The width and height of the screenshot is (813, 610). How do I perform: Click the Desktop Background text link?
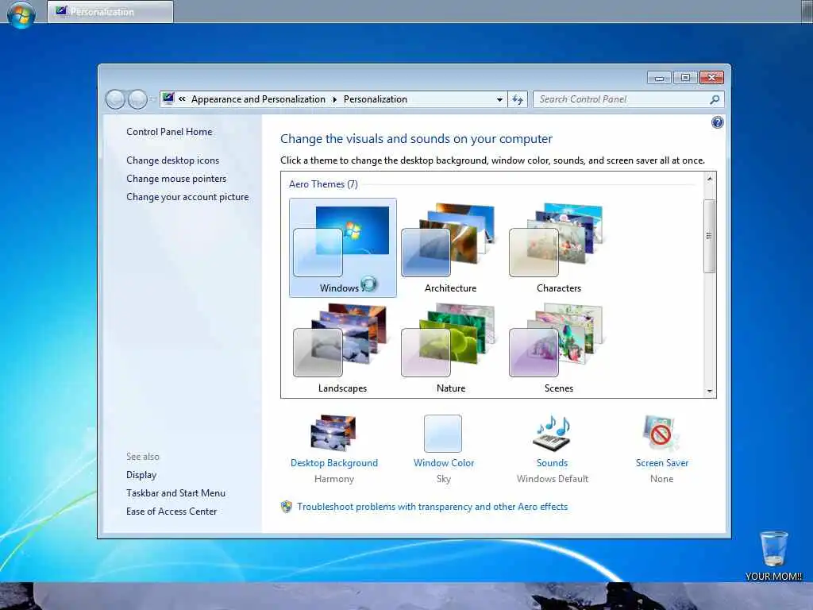334,463
